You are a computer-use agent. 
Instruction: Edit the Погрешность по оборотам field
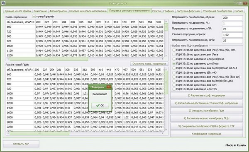232,18
